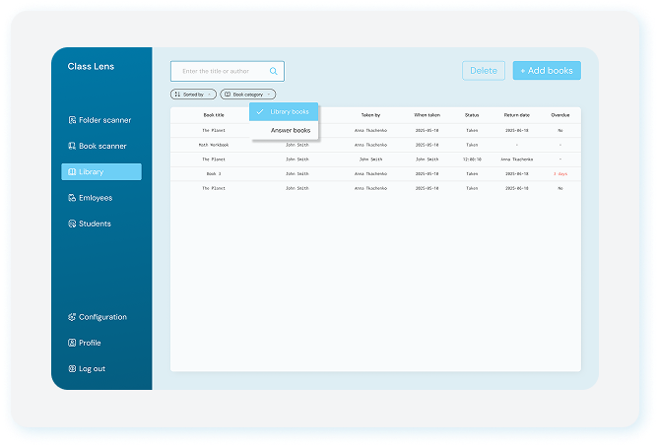Select the checked Library books option

[x=285, y=112]
